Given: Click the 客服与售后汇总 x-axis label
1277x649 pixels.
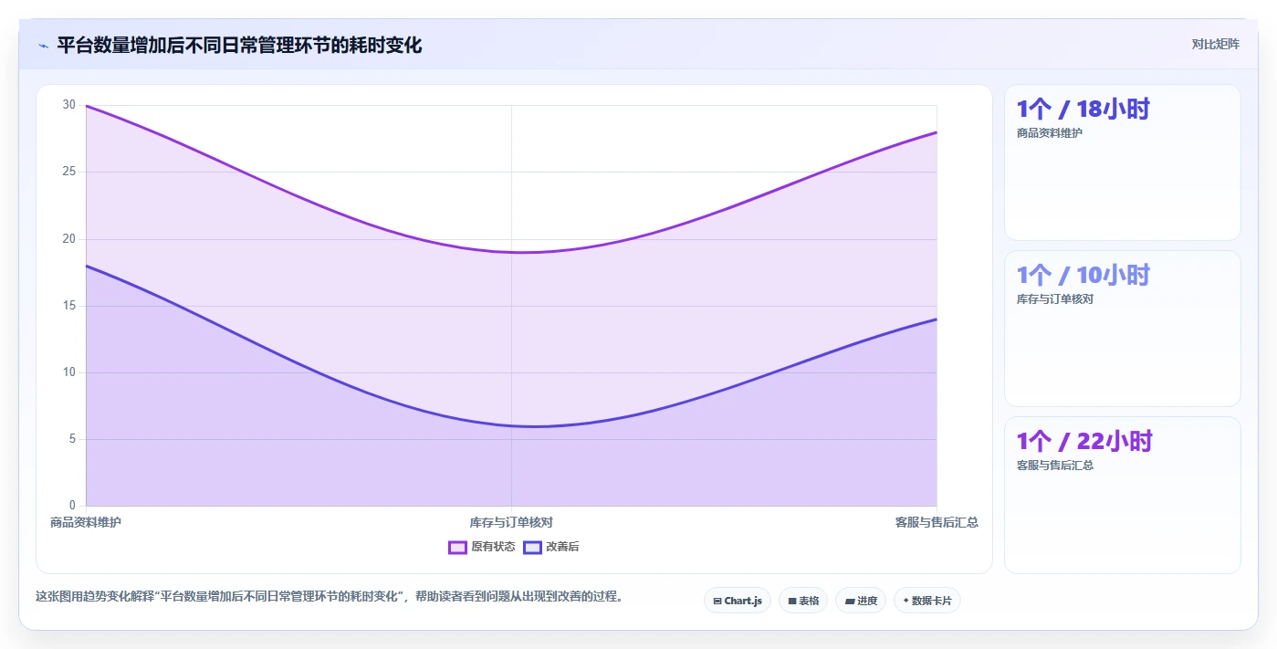Looking at the screenshot, I should click(937, 522).
